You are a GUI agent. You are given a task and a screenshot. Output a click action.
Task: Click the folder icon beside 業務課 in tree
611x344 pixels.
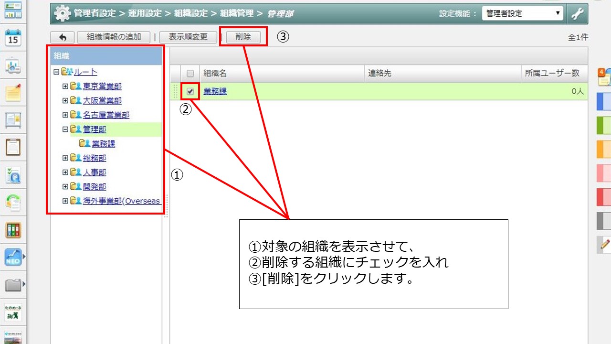pos(85,143)
